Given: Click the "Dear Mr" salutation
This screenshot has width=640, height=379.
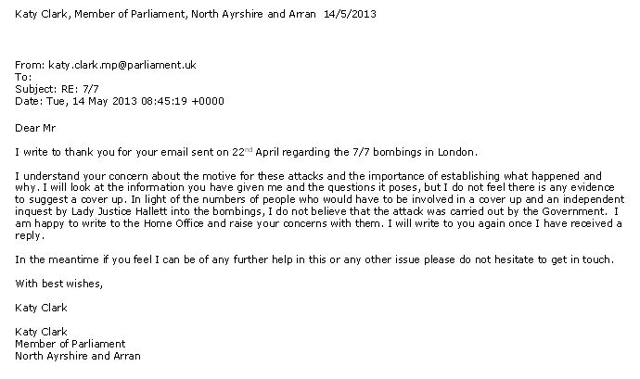Looking at the screenshot, I should [39, 126].
